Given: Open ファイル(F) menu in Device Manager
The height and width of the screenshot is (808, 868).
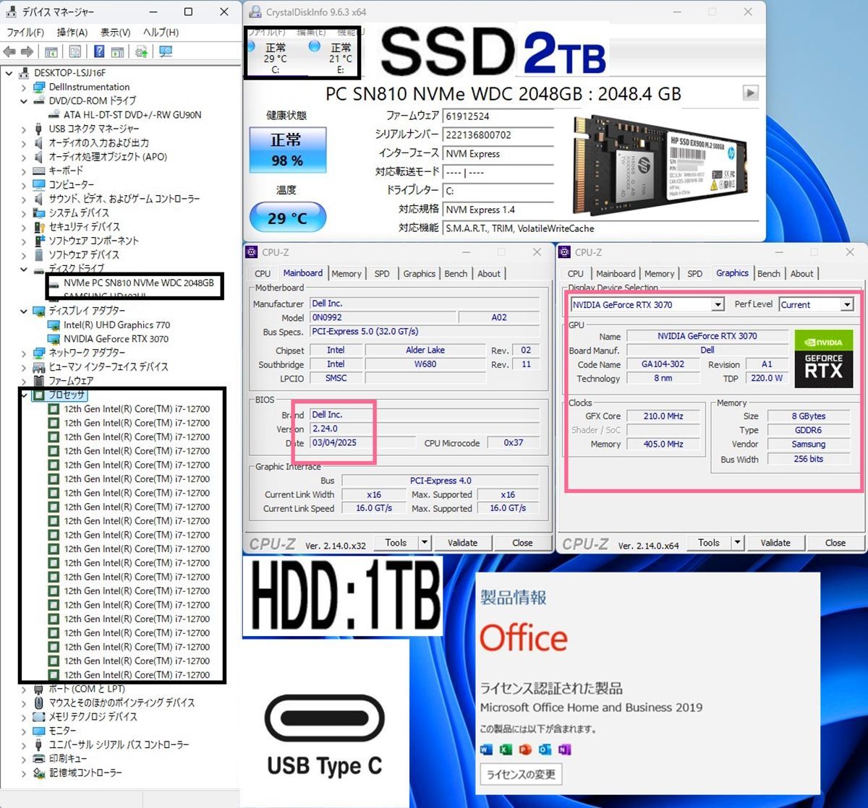Looking at the screenshot, I should coord(25,33).
